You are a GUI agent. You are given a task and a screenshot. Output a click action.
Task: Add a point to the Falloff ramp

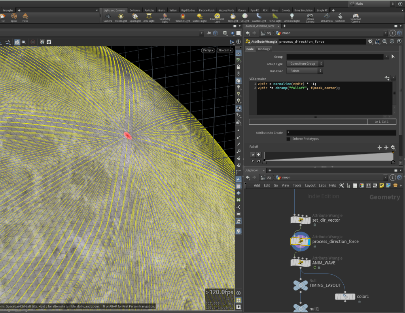[259, 155]
